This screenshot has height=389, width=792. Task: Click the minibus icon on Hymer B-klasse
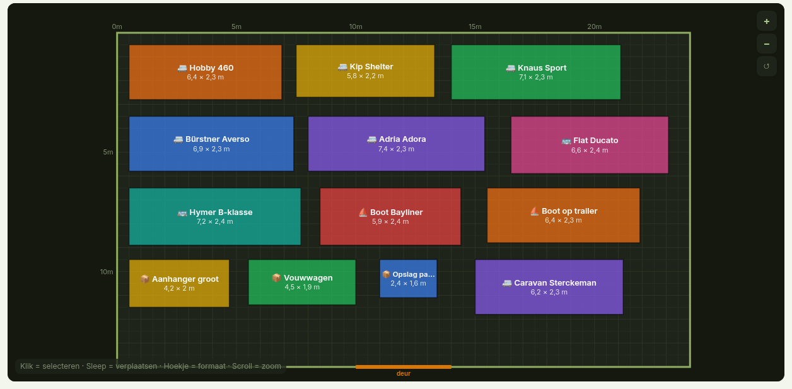tap(182, 212)
